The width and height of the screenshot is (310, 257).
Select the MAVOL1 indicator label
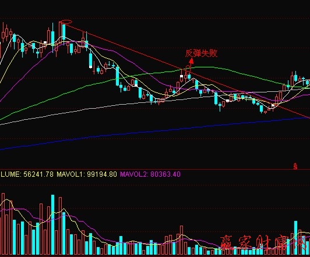tap(87, 174)
